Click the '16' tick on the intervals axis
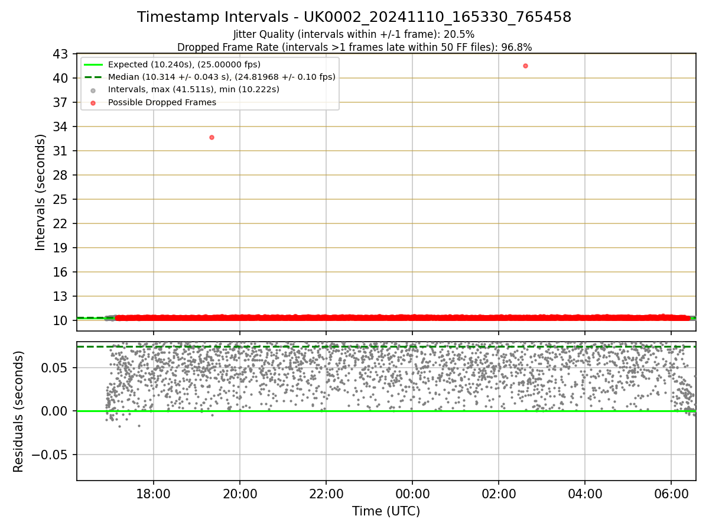 point(61,272)
